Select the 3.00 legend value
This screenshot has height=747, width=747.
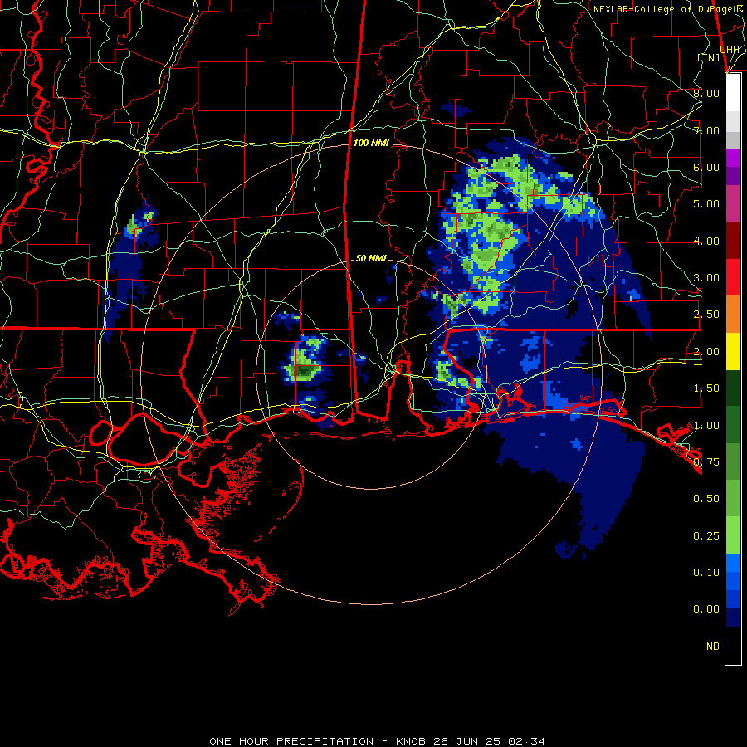click(706, 278)
